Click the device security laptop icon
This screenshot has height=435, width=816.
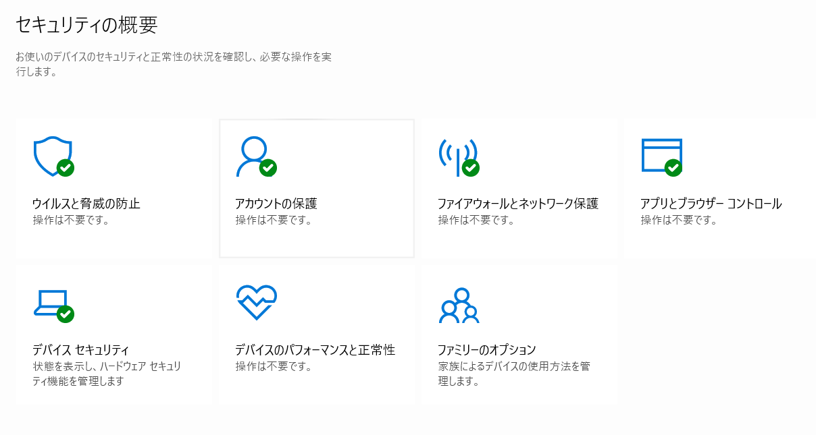coord(50,303)
